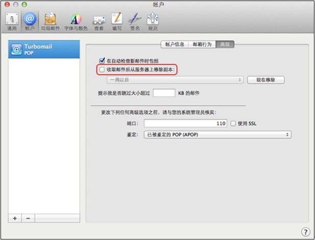Enable 收取邮件后从服务器上移除副本 checkbox
Image resolution: width=315 pixels, height=240 pixels.
(103, 69)
